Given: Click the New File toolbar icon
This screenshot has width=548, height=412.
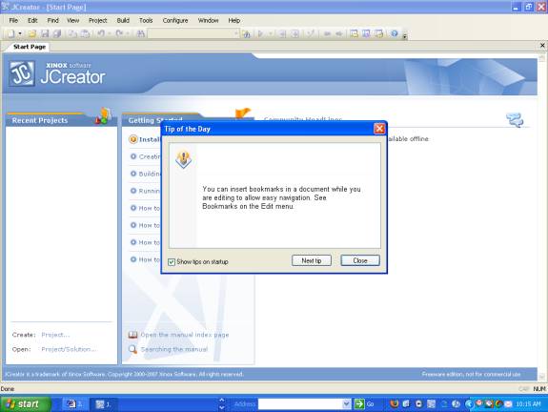Looking at the screenshot, I should point(10,33).
